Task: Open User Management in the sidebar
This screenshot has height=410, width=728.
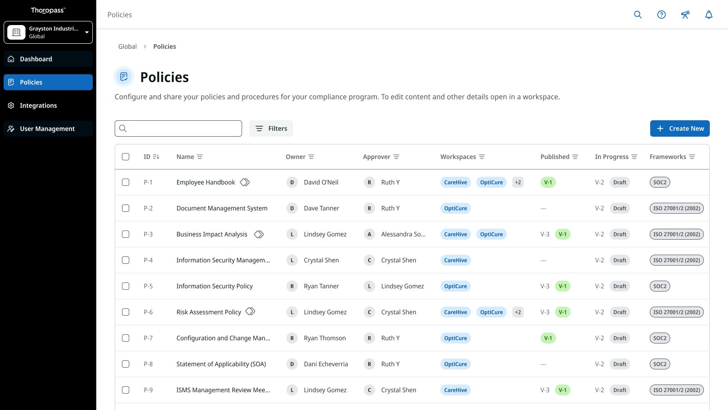Action: click(x=48, y=129)
